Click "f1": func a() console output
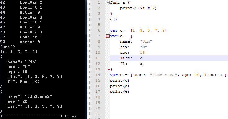Viewport: 228px width, 119px height. pos(22,82)
